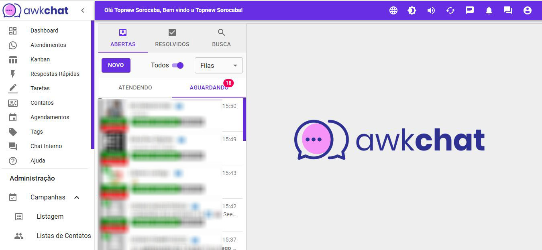542x250 pixels.
Task: Open the internal chats icon next to the account icon
Action: pyautogui.click(x=508, y=10)
